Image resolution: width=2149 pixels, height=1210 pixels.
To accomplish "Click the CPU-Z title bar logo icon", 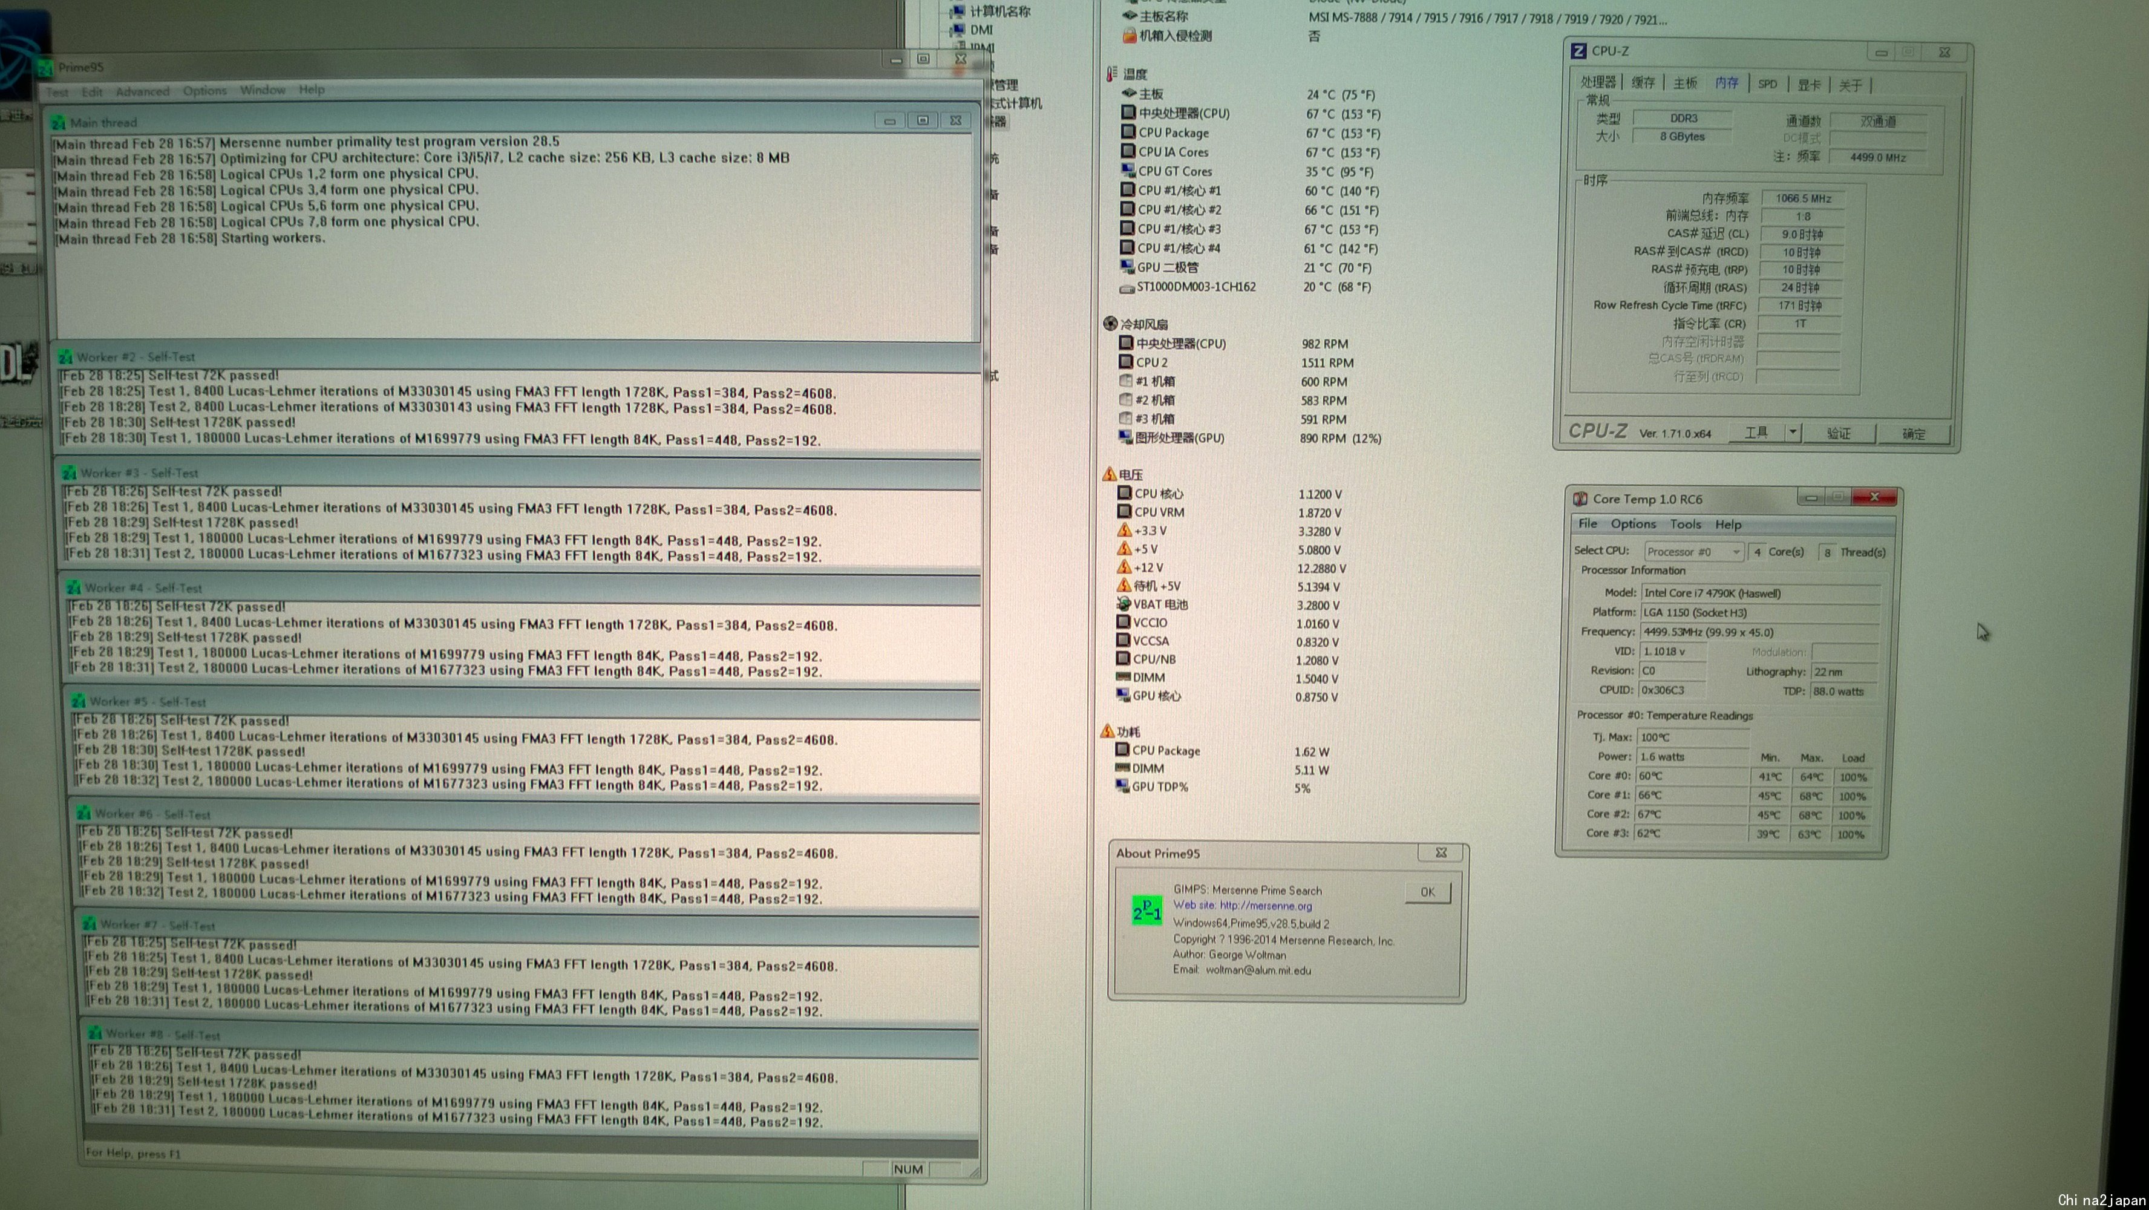I will coord(1577,51).
